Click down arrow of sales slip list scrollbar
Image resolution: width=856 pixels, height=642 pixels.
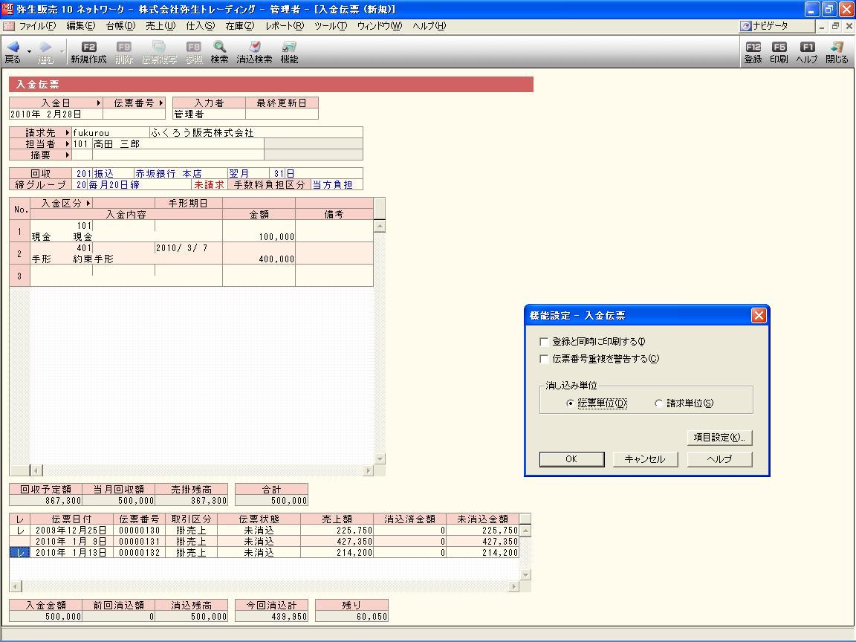[x=525, y=575]
